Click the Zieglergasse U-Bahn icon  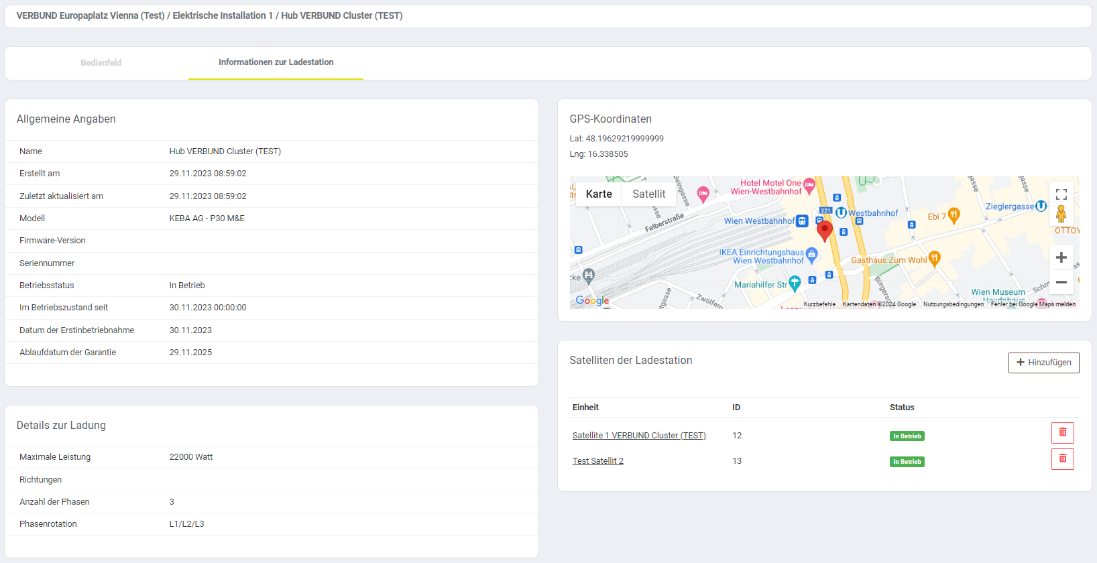point(1041,206)
